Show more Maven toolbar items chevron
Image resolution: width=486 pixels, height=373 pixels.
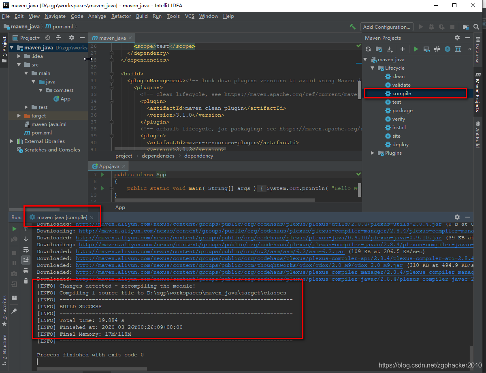click(470, 49)
